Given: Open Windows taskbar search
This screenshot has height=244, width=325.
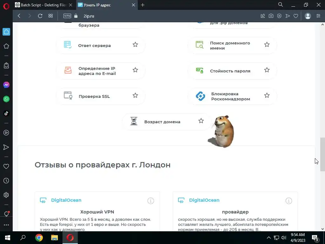Looking at the screenshot, I should (23, 238).
